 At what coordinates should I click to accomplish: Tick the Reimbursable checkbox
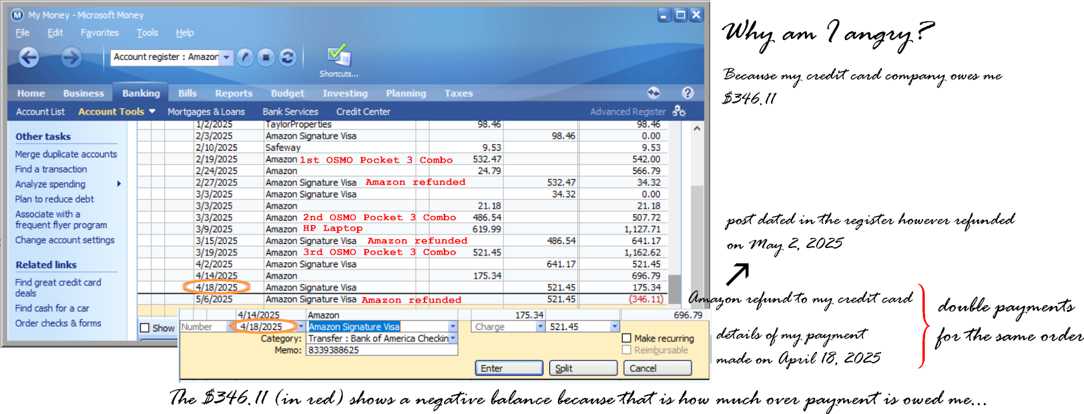[x=626, y=350]
